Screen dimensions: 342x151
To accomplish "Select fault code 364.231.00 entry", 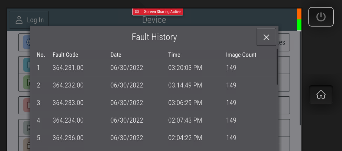I will (68, 68).
